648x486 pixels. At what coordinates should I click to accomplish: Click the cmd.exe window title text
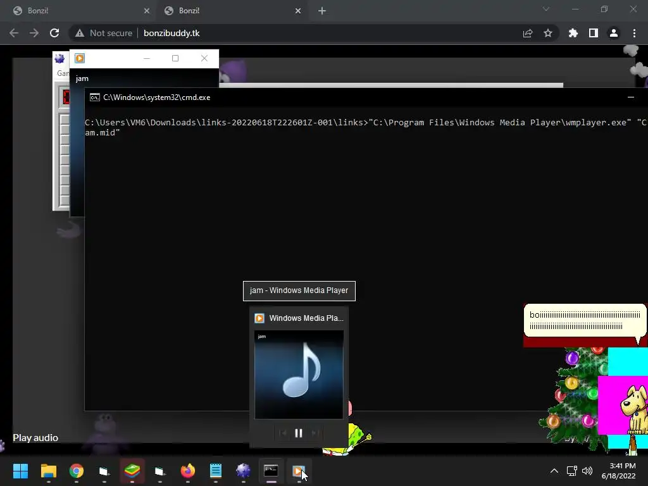157,97
